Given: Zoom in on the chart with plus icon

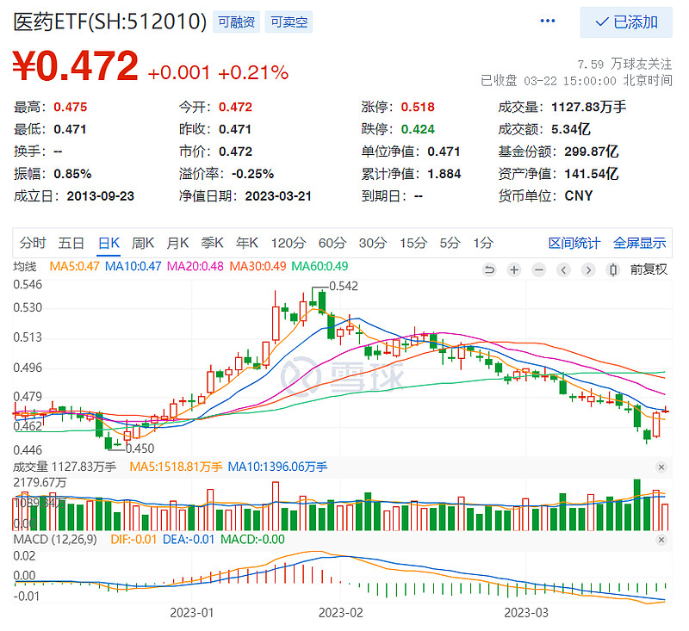Looking at the screenshot, I should [513, 269].
